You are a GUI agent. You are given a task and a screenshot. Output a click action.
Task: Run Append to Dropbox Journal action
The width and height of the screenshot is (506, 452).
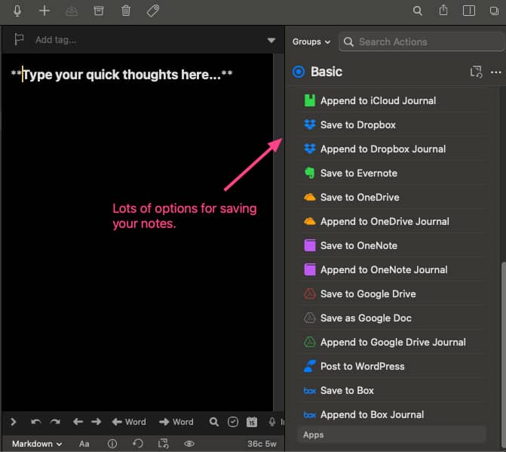tap(392, 149)
